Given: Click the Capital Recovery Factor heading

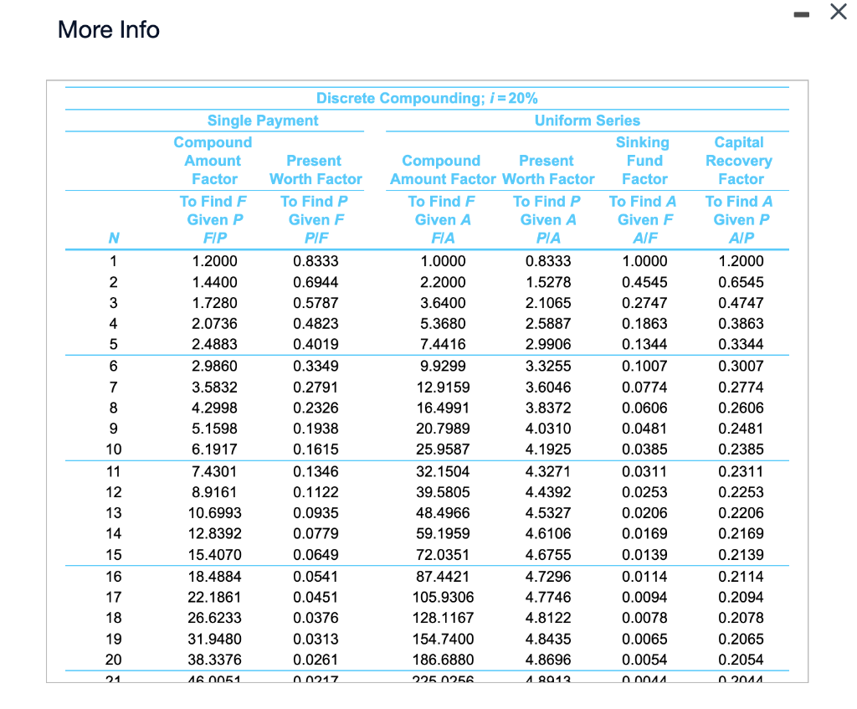Looking at the screenshot, I should pyautogui.click(x=739, y=161).
